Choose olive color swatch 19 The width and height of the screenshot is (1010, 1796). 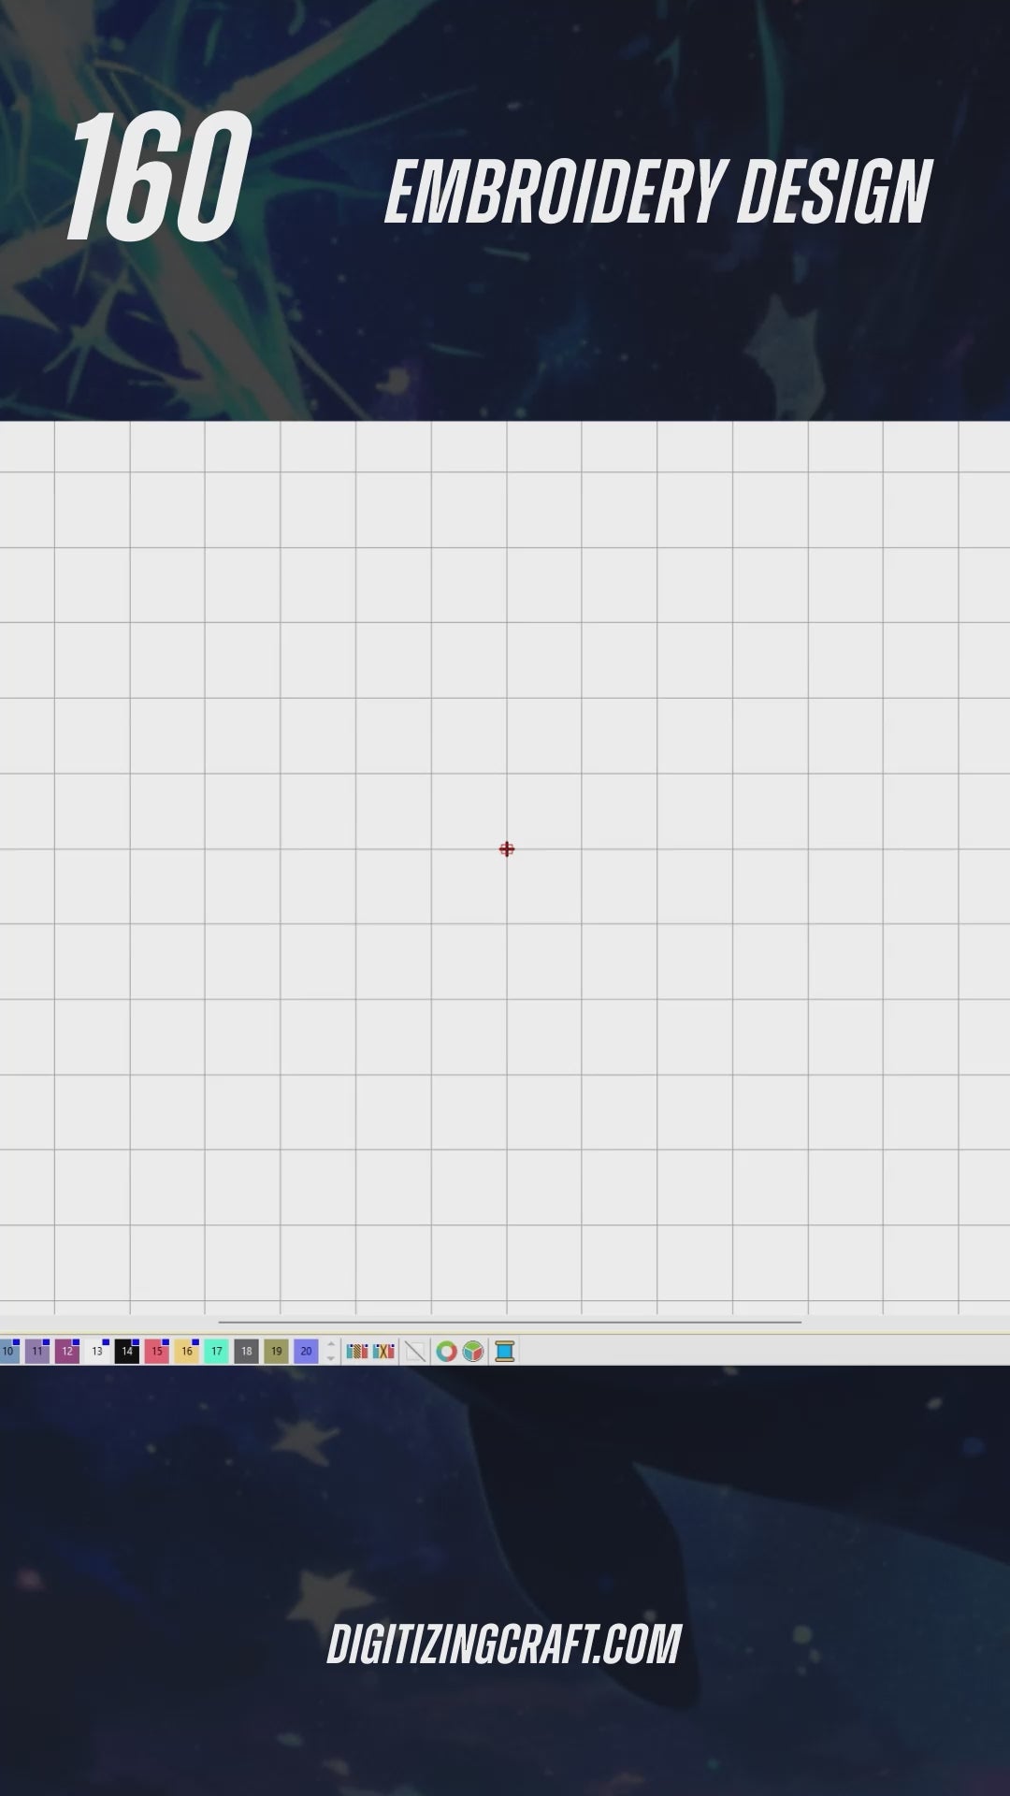tap(277, 1352)
